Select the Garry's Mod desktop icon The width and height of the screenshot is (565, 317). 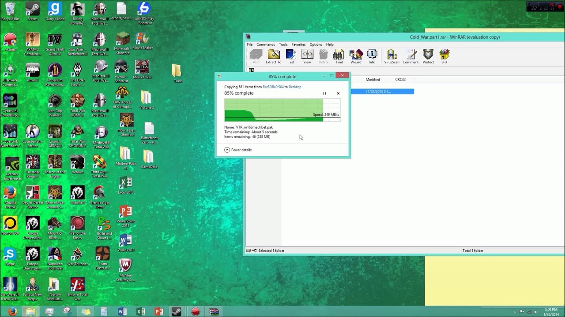55,12
